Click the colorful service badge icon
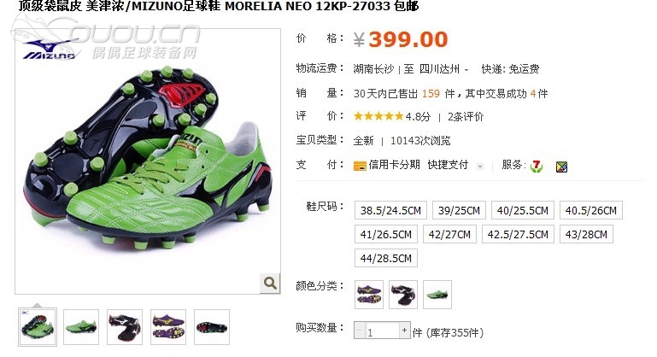Image resolution: width=657 pixels, height=357 pixels. click(561, 167)
